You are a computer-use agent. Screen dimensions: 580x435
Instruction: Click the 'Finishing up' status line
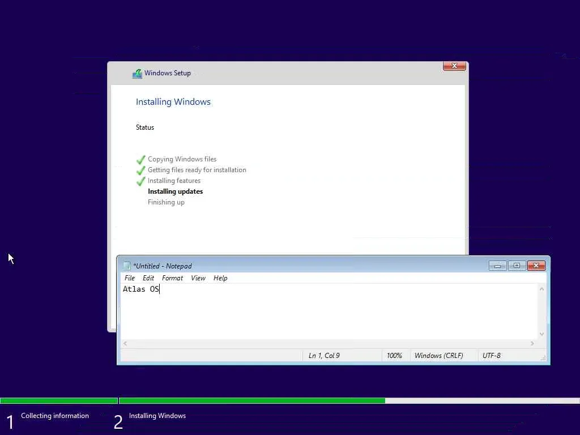click(166, 202)
